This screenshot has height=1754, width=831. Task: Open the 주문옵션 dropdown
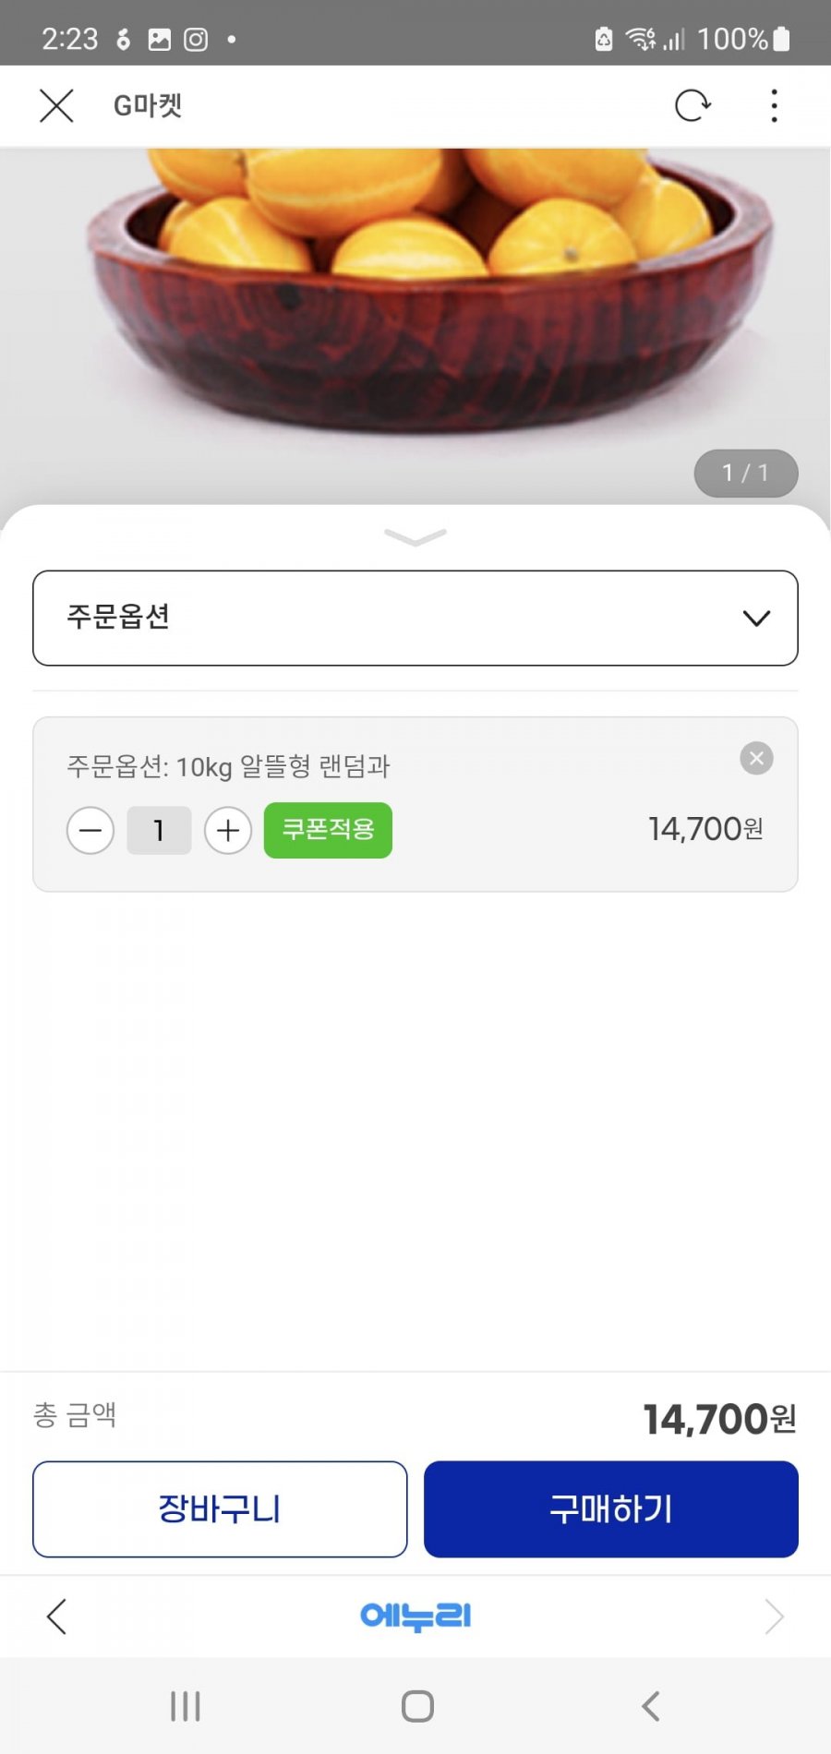point(415,618)
